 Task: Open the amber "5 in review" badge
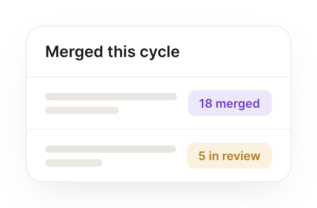229,156
